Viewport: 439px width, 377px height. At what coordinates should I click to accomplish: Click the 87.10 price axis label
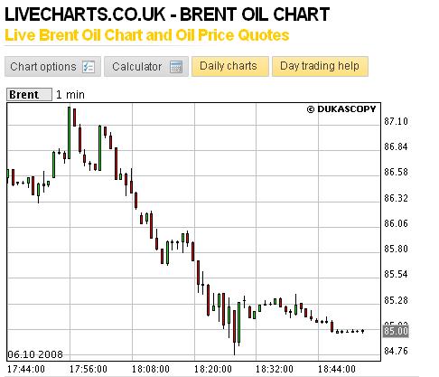(396, 121)
